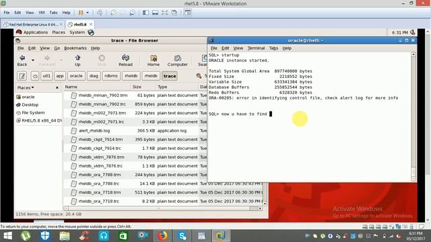Sort files by Size column header
The image size is (431, 242).
tap(143, 87)
